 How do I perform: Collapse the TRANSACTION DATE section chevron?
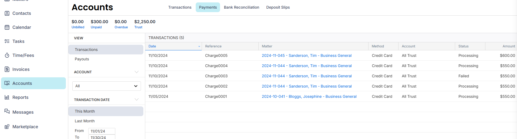pyautogui.click(x=137, y=100)
